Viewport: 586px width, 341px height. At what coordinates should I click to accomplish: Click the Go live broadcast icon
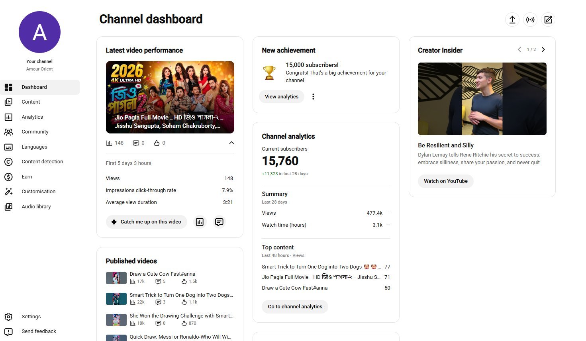coord(530,20)
